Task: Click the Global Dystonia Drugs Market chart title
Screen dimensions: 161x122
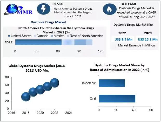Action: 37,68
